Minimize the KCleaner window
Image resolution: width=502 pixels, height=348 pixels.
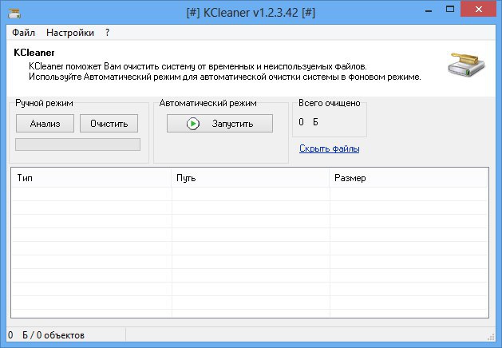point(429,10)
